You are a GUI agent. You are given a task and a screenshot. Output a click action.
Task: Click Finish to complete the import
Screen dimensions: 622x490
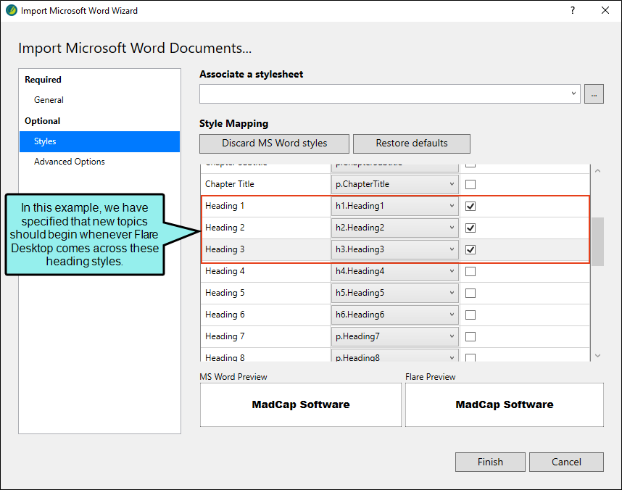[490, 462]
